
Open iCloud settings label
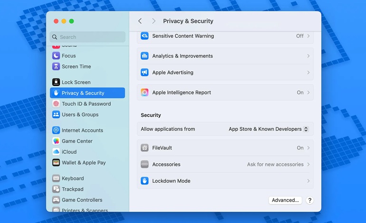pos(69,152)
